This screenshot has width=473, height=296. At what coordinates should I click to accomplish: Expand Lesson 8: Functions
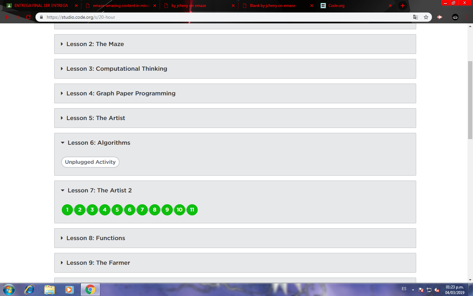(235, 238)
